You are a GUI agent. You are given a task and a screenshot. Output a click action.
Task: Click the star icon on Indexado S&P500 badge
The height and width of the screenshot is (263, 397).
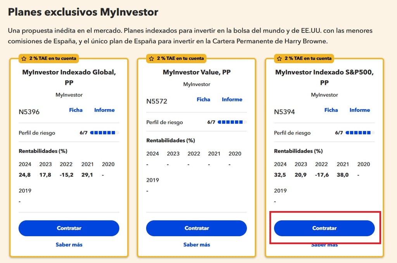click(279, 58)
